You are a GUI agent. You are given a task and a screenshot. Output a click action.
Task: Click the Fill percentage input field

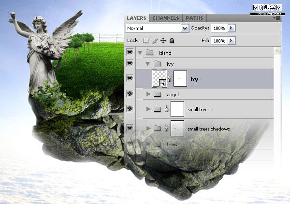coord(219,41)
